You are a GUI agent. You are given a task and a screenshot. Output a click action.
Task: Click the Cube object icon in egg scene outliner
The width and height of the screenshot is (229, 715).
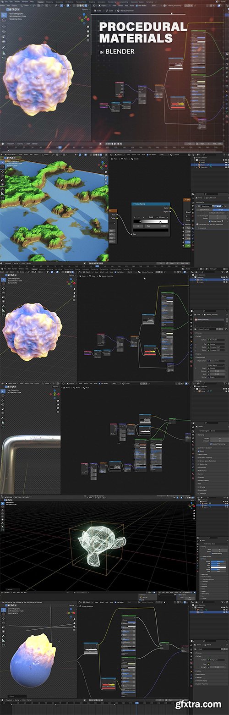[x=199, y=610]
